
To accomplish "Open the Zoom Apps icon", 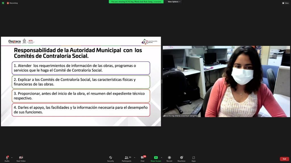I will pyautogui.click(x=194, y=158).
